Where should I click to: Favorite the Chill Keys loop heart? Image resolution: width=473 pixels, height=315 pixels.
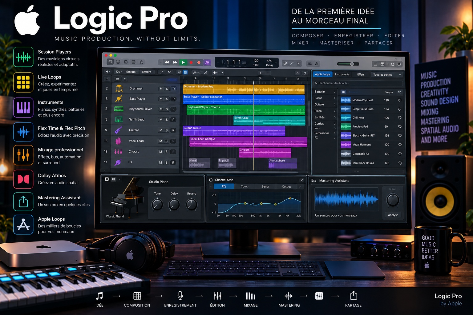pyautogui.click(x=400, y=118)
